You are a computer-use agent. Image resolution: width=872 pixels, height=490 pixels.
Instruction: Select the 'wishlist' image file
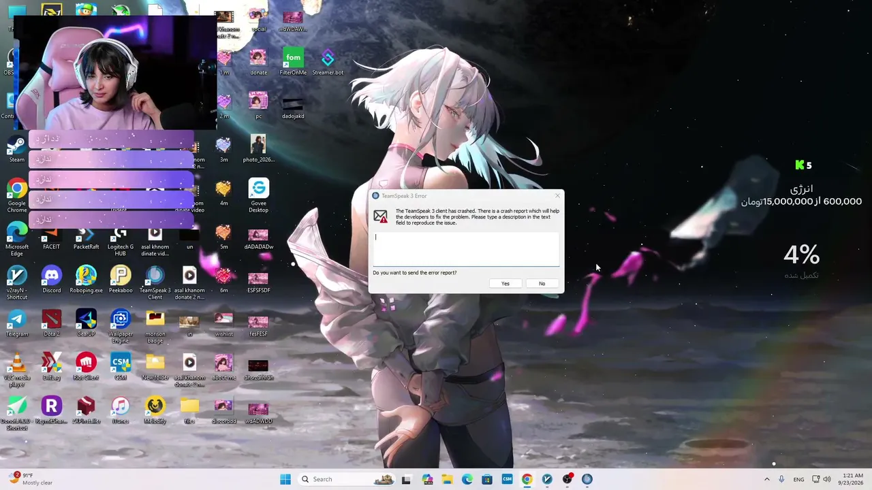223,323
